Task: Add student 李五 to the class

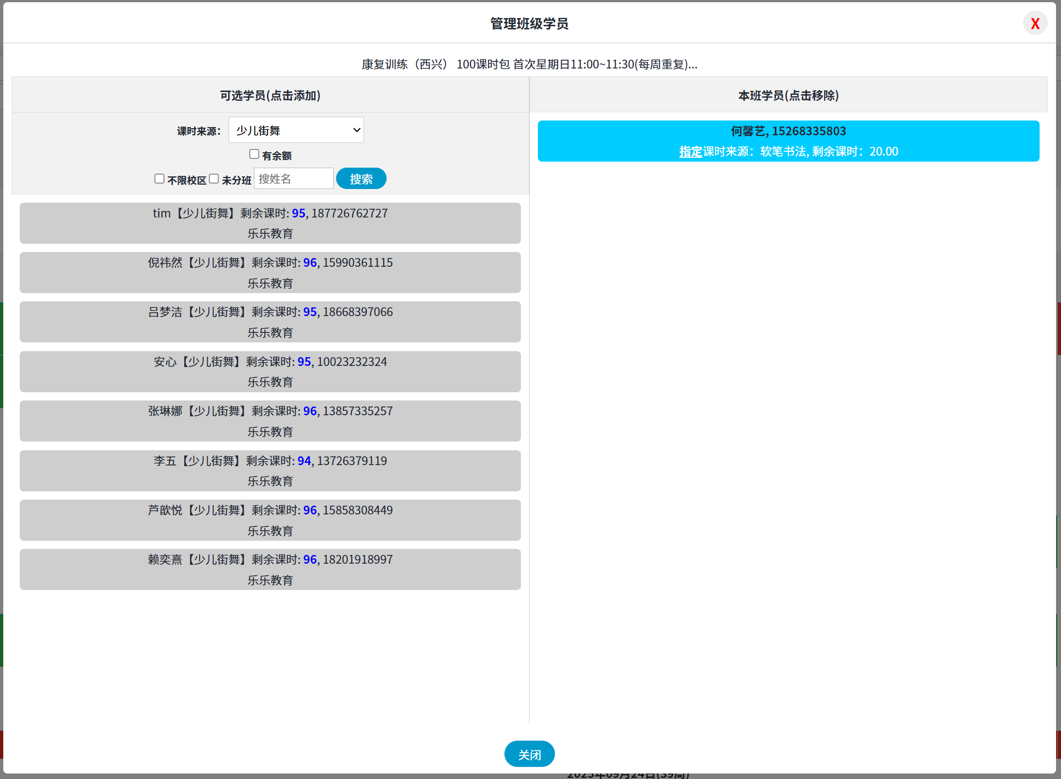Action: point(270,471)
